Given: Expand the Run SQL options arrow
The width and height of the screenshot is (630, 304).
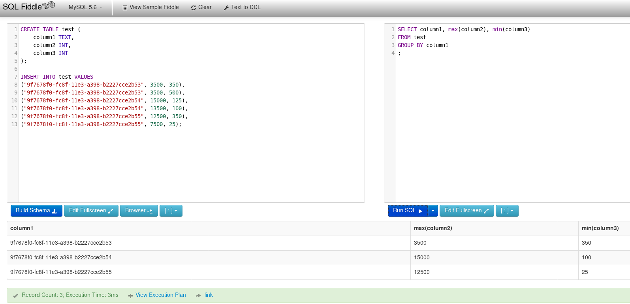Looking at the screenshot, I should pos(433,211).
